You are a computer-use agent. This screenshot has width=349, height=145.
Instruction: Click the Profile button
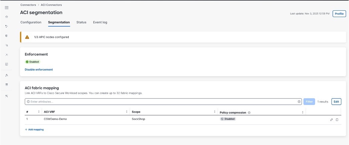coord(339,14)
